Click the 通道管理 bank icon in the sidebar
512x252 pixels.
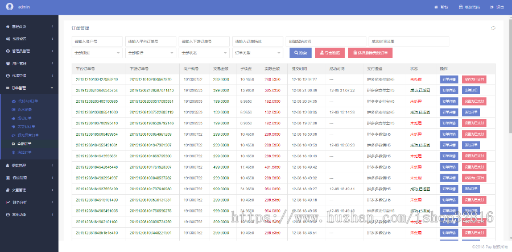7,178
